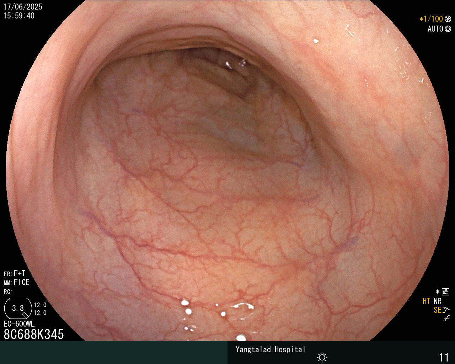Click the tone curve icon beside SE
455x364 pixels.
446,310
